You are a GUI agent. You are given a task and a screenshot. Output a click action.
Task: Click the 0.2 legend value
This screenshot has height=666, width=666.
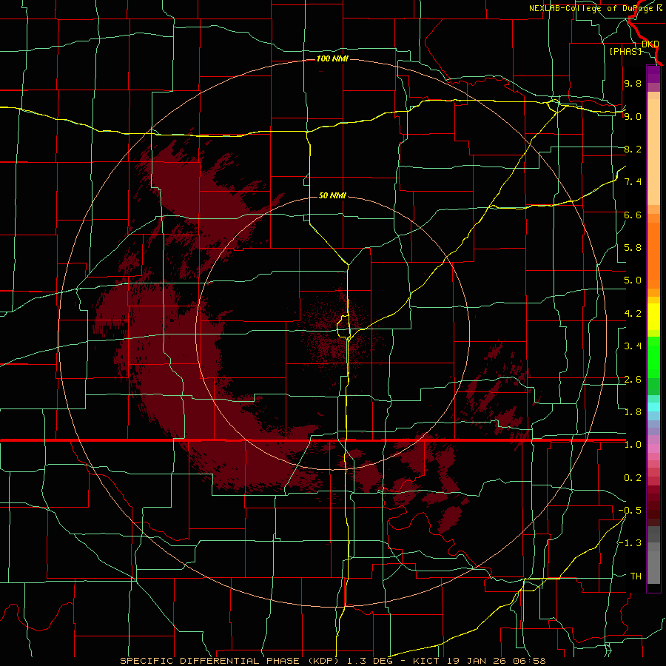tap(633, 478)
